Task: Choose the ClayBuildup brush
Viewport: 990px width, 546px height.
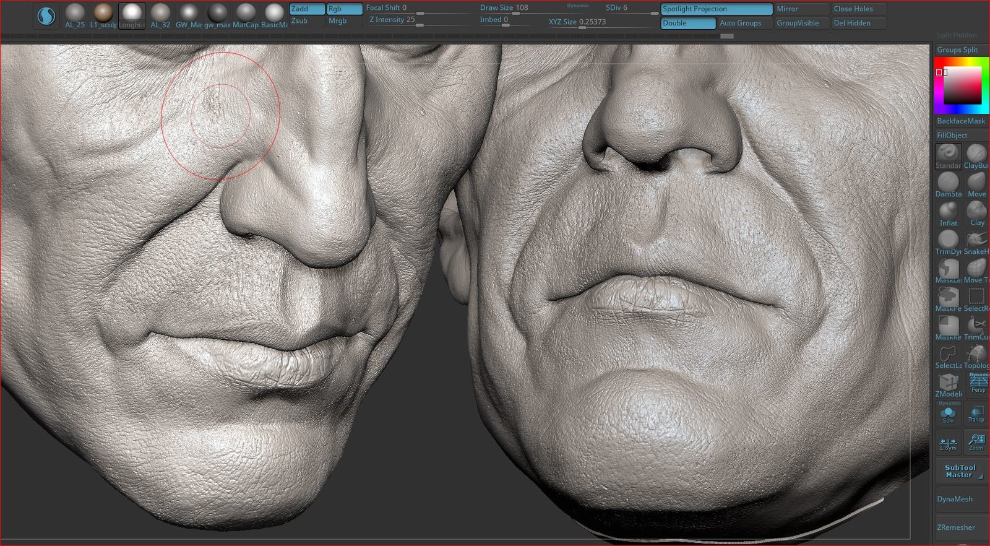Action: click(976, 155)
